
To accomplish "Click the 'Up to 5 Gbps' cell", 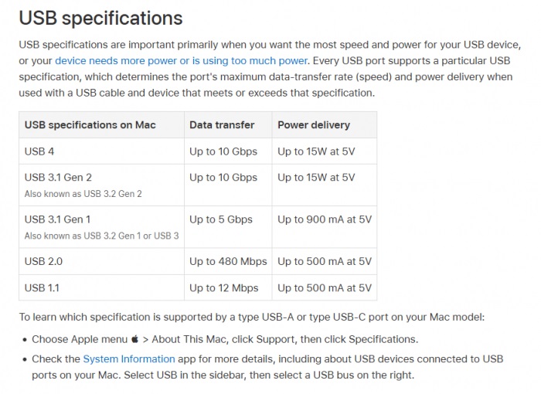I will (221, 219).
